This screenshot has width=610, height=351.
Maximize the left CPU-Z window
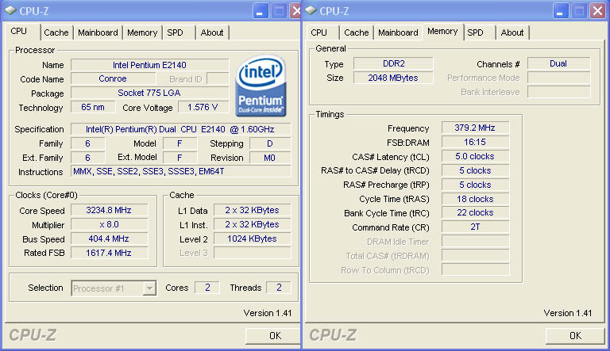278,10
